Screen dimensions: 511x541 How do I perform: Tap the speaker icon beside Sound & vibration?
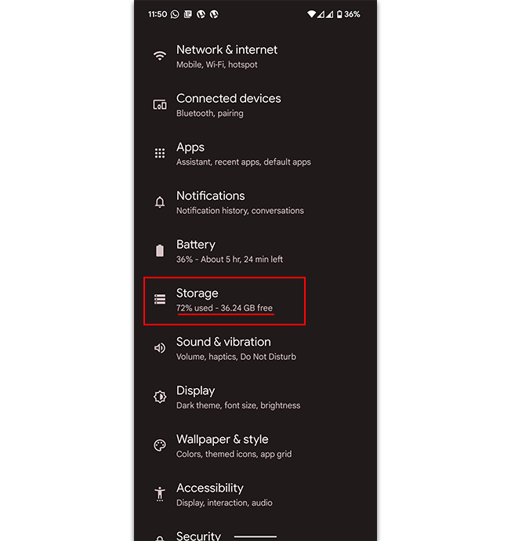(x=160, y=348)
